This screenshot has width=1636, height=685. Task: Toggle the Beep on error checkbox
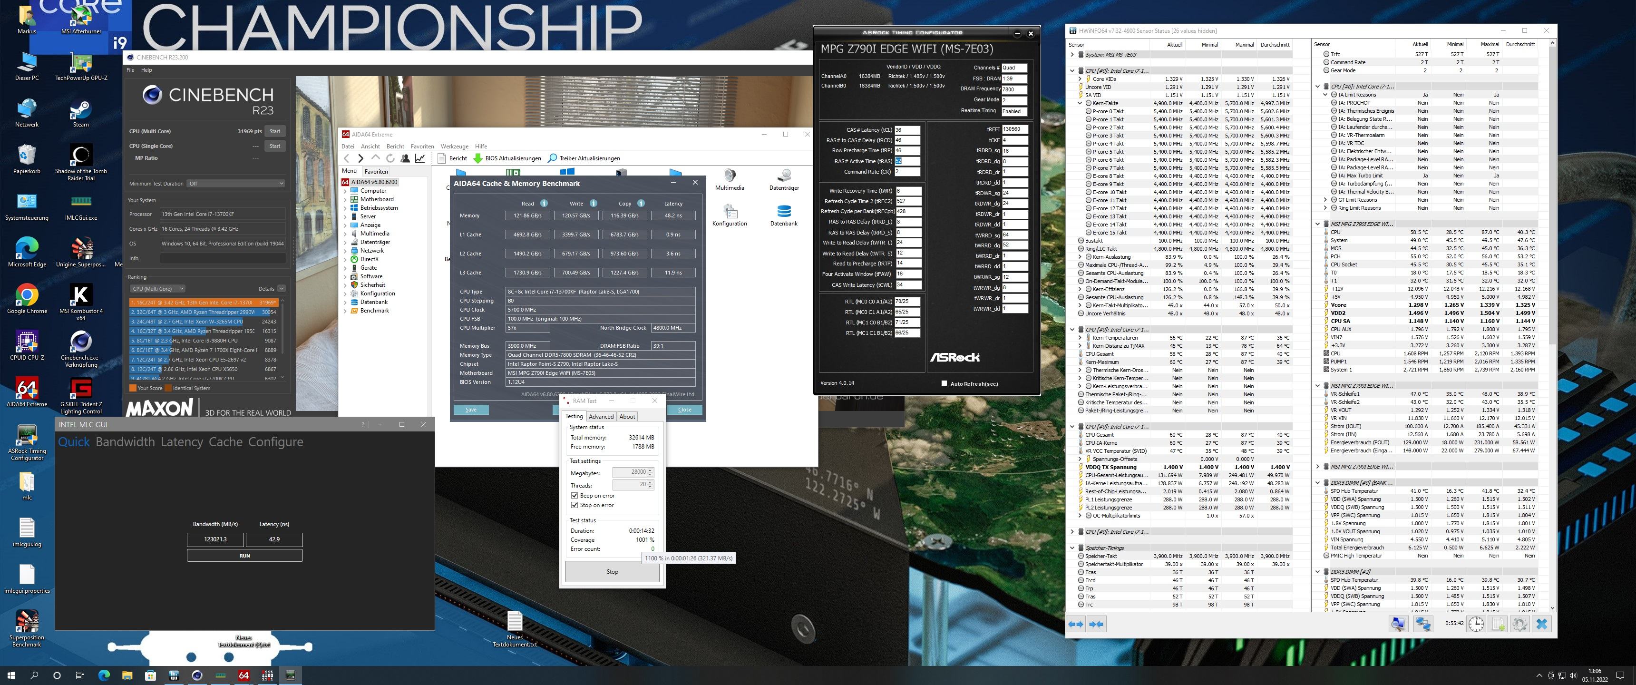[x=574, y=496]
